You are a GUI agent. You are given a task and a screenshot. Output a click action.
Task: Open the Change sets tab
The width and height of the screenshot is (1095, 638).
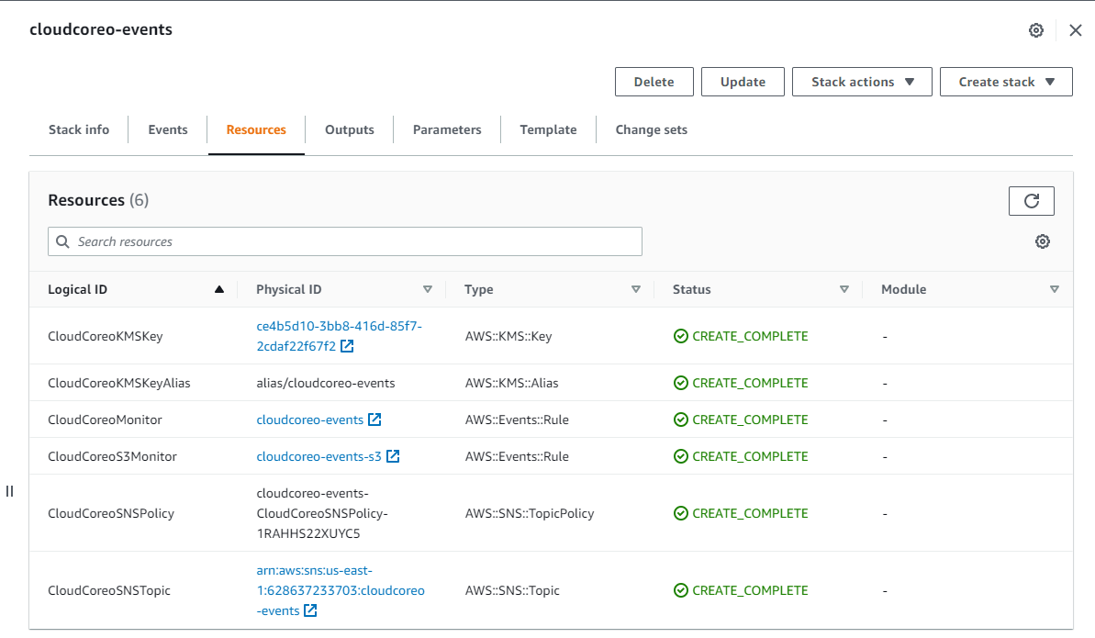click(651, 129)
